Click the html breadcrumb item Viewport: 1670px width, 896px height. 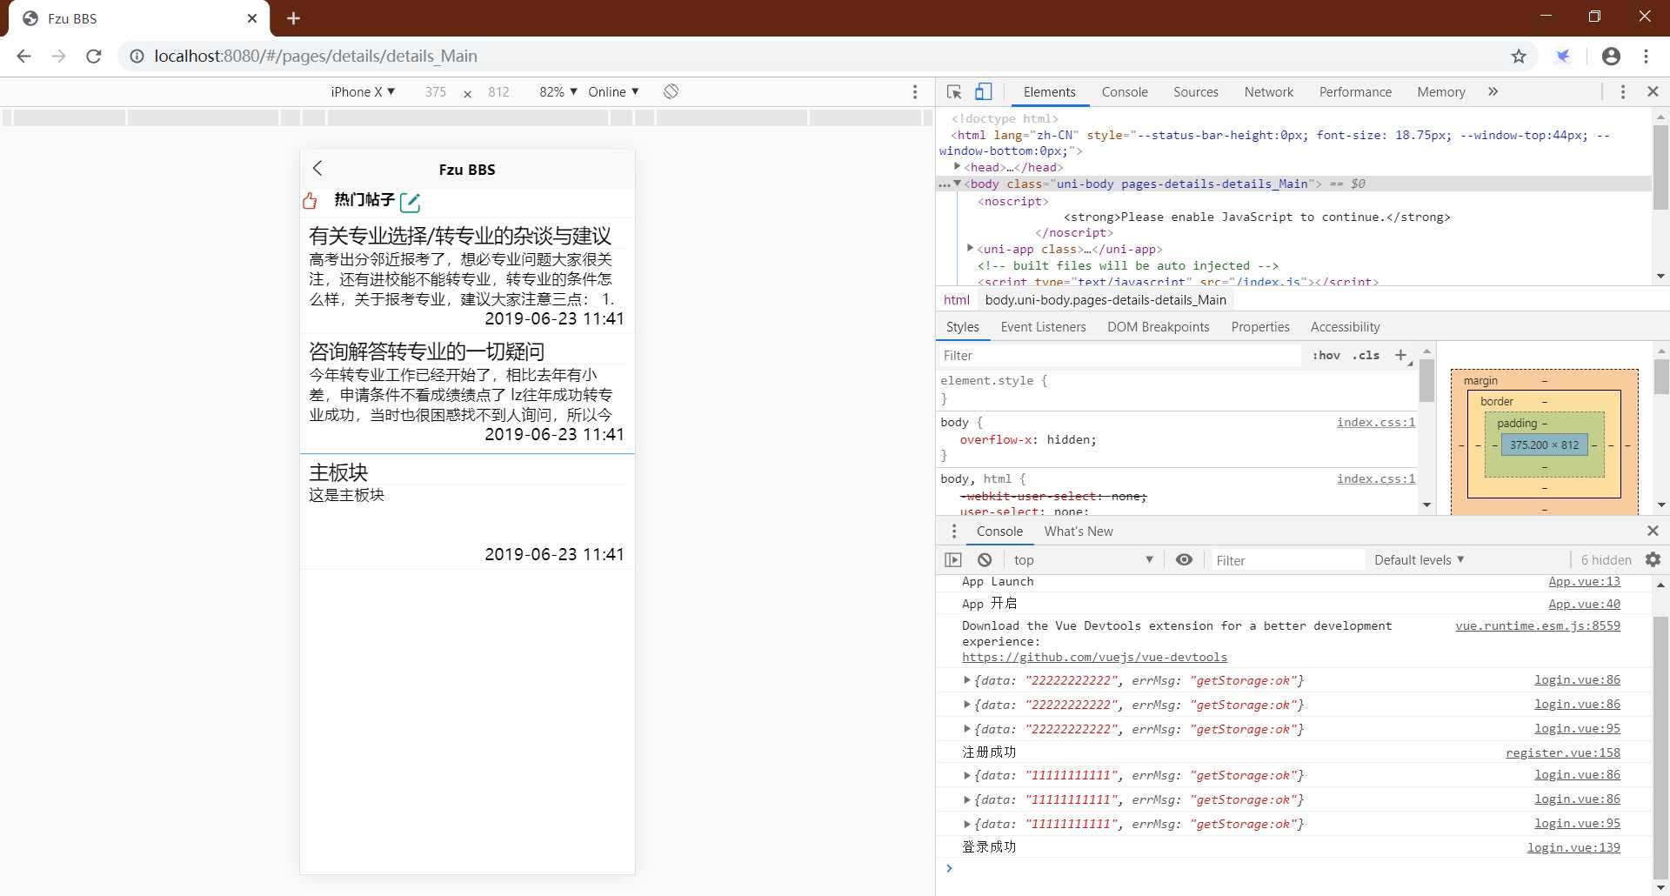click(x=956, y=299)
